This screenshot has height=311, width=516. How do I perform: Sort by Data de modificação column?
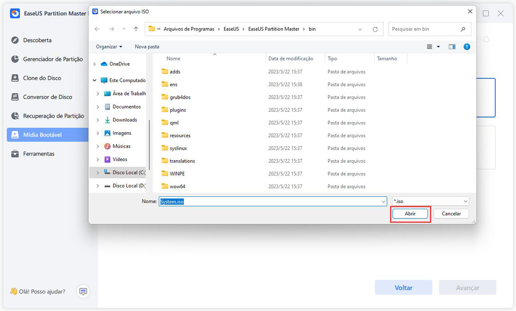pyautogui.click(x=291, y=59)
